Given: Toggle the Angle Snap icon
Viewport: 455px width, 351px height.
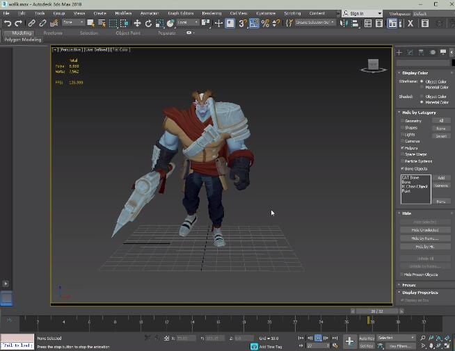Looking at the screenshot, I should pos(254,23).
